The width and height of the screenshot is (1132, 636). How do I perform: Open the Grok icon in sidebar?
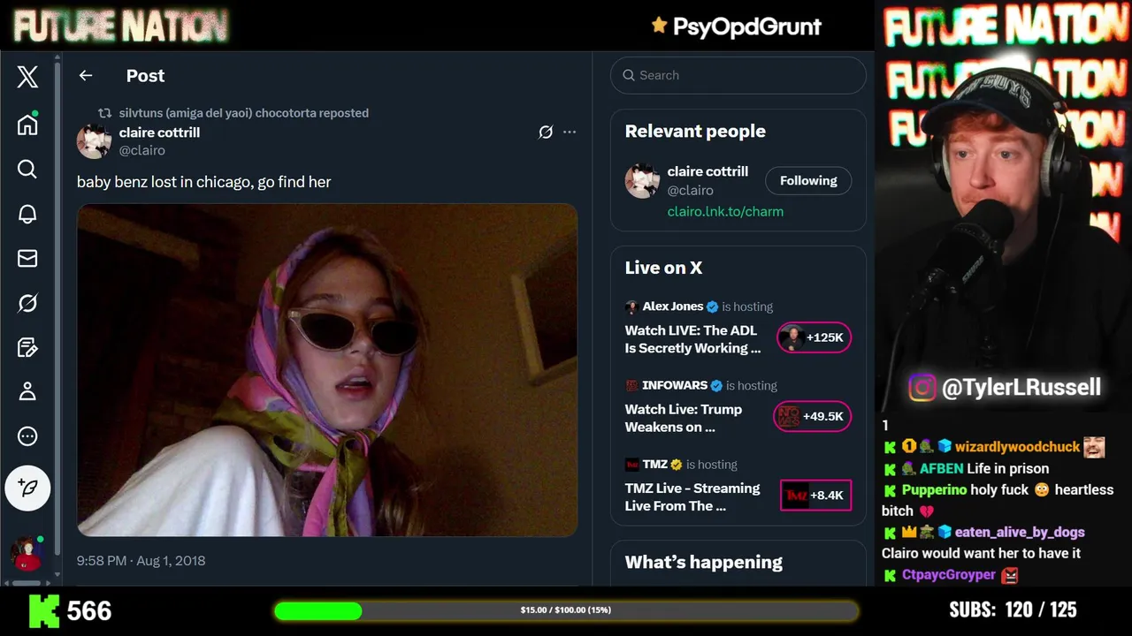pyautogui.click(x=27, y=303)
